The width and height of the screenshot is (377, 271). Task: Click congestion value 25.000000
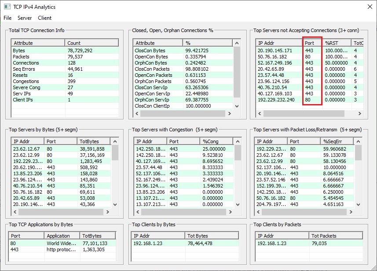point(214,149)
